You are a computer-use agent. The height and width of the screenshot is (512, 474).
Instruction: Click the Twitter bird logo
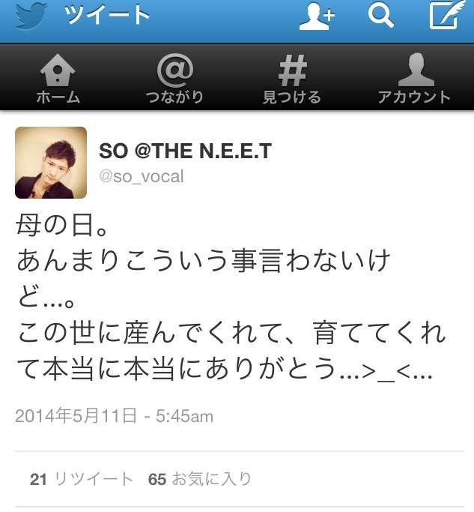tap(31, 16)
